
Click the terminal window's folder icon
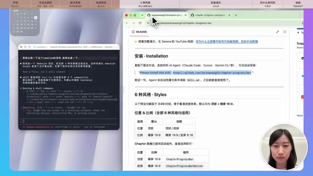(35, 47)
